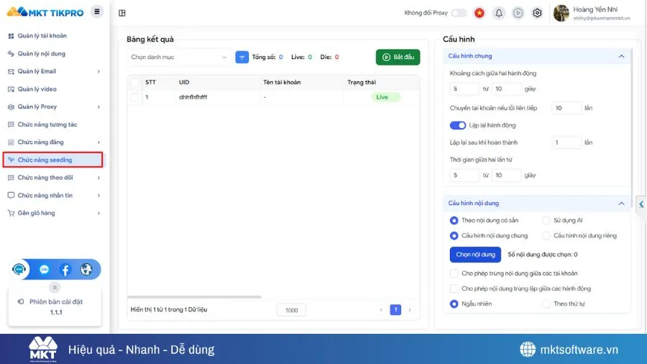Click the side panel collapse arrow at the right edge
647x364 pixels.
641,204
